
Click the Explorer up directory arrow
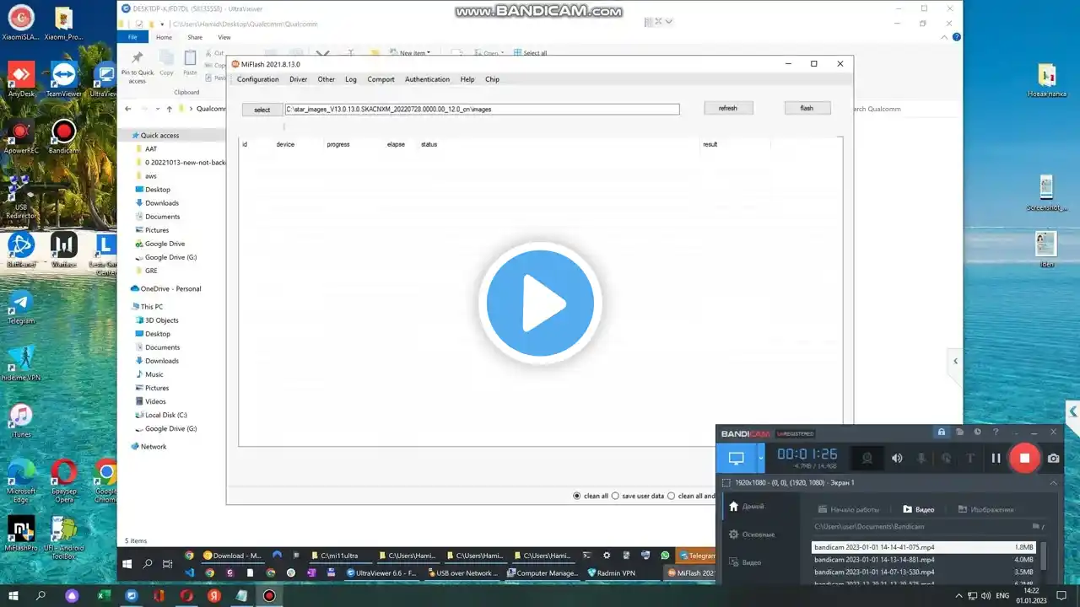click(169, 109)
